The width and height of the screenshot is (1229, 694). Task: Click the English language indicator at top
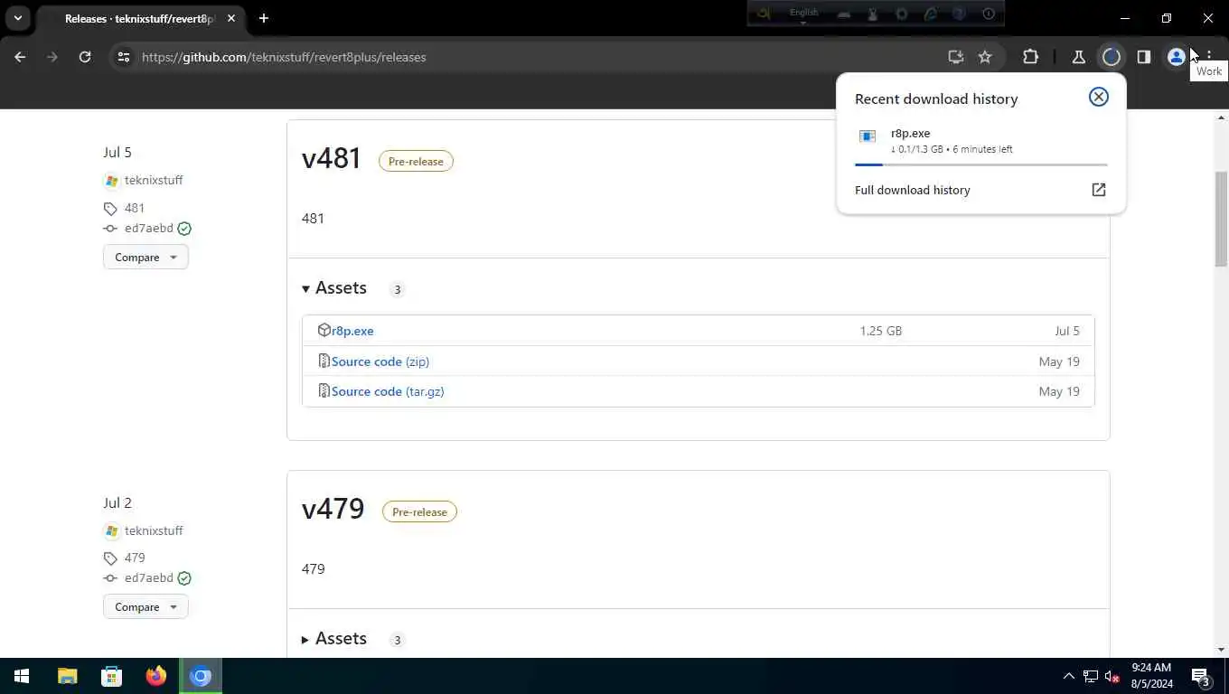[803, 13]
